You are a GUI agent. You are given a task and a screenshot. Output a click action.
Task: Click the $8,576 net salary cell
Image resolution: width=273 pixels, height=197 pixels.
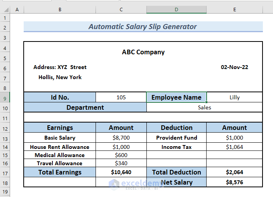pos(234,182)
